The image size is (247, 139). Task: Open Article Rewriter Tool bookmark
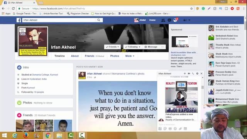(x=51, y=14)
